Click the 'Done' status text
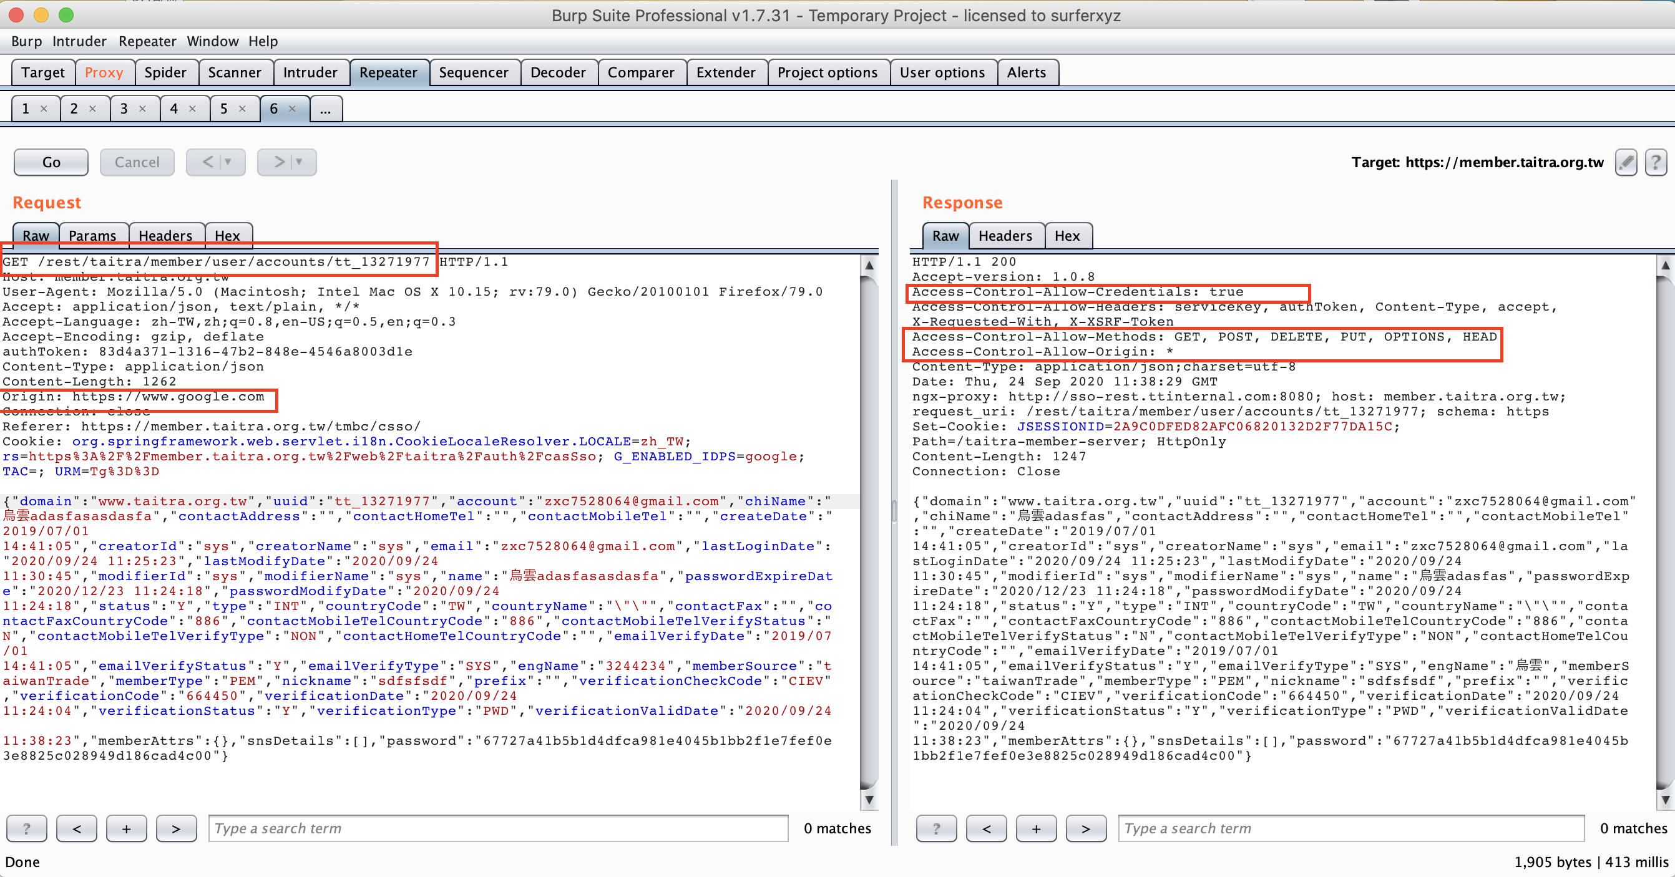1675x877 pixels. click(x=22, y=862)
